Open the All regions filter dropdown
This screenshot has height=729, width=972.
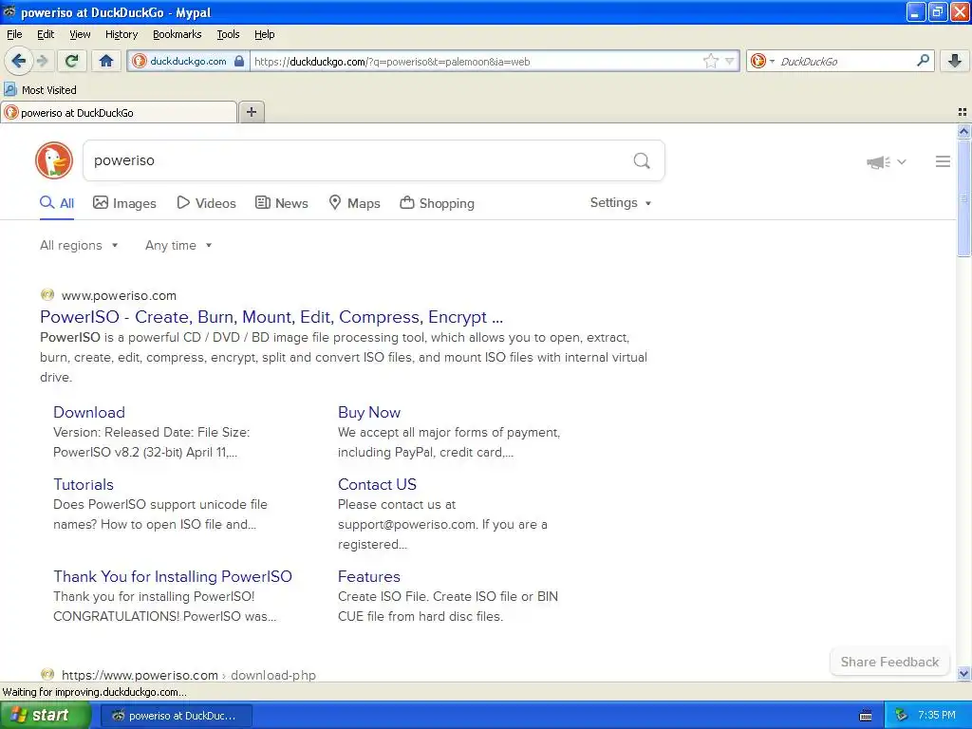click(79, 246)
